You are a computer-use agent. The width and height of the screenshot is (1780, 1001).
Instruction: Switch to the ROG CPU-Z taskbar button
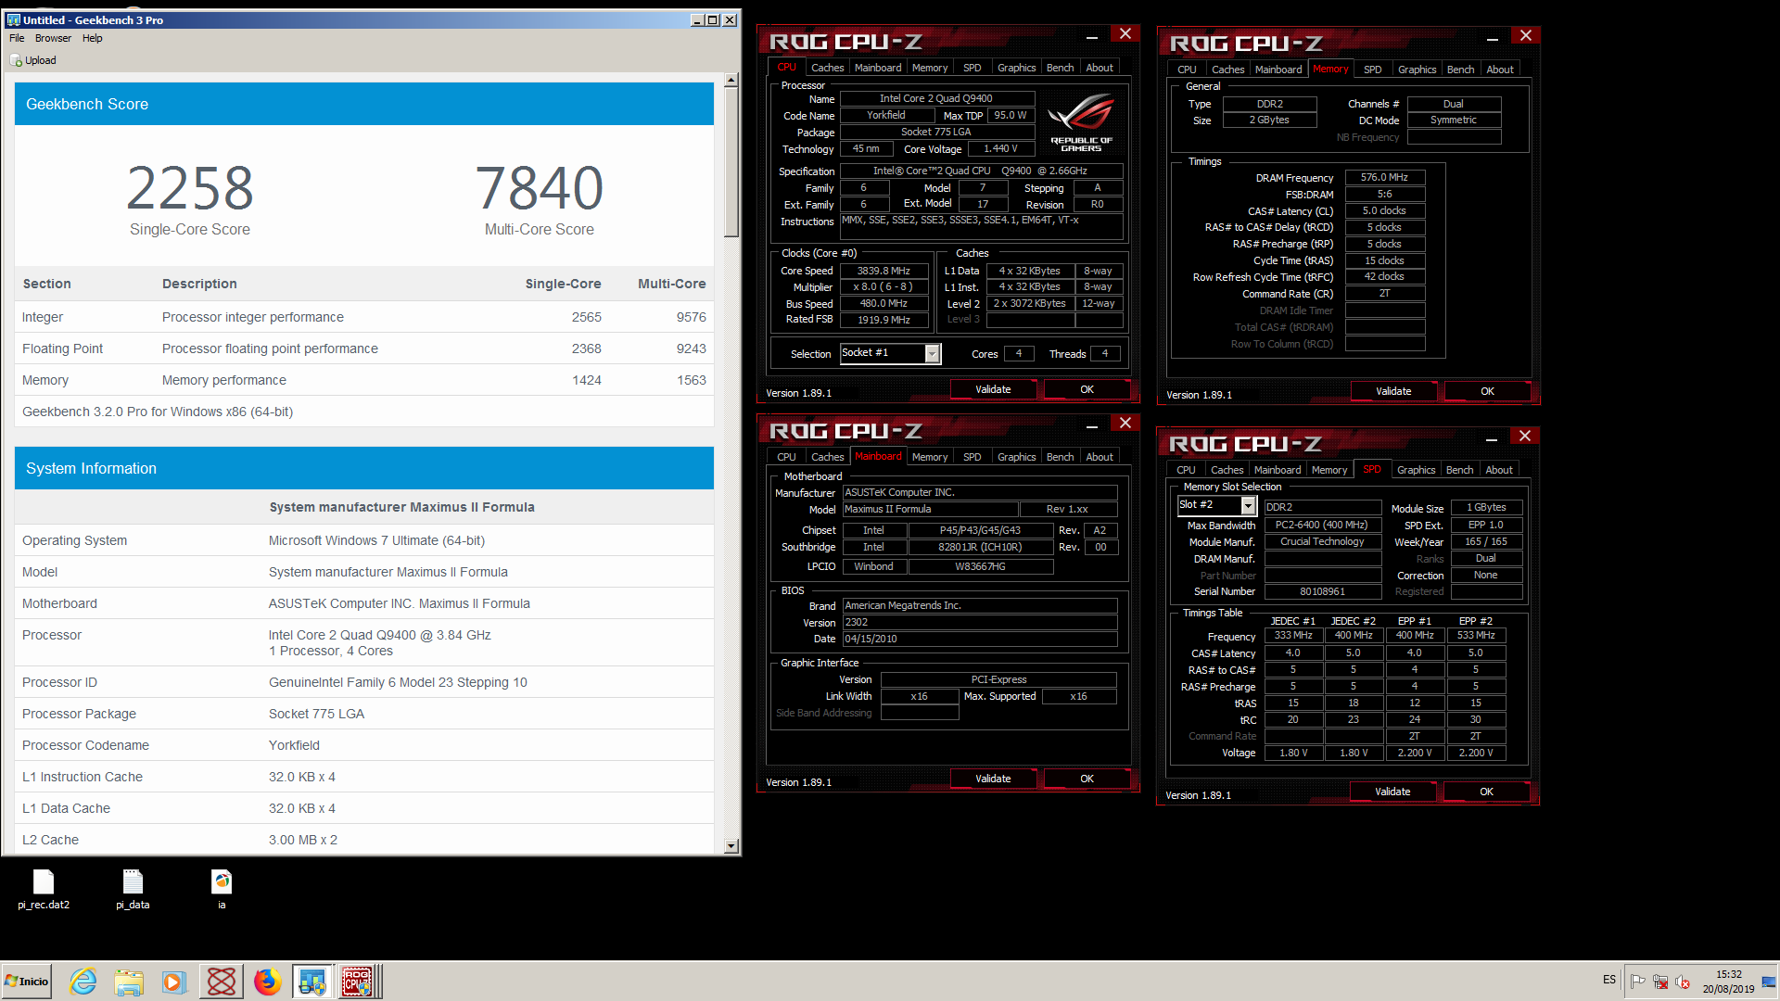358,982
